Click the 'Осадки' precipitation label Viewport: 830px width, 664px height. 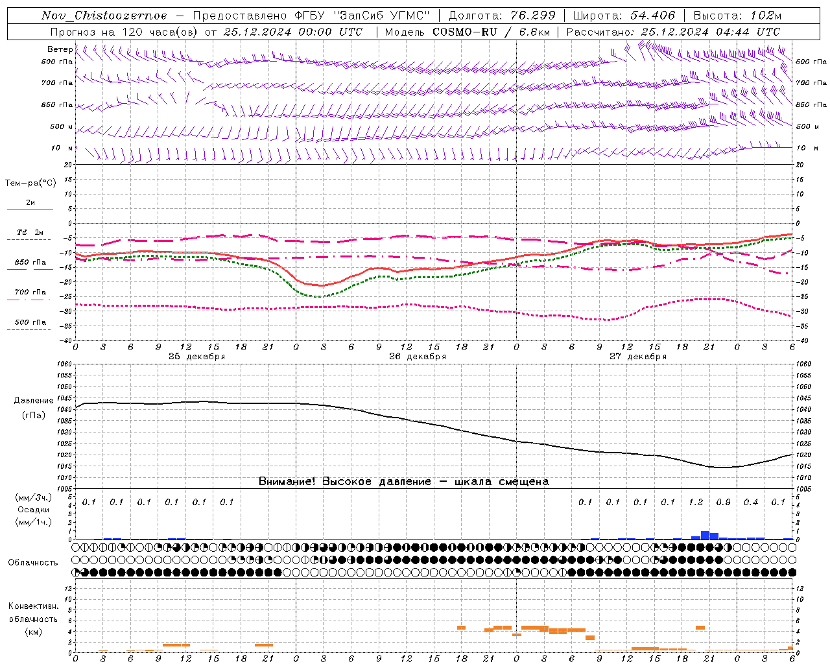pos(33,510)
